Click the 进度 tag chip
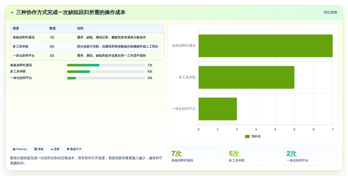Screen dimensions: 348x176 tap(55, 149)
